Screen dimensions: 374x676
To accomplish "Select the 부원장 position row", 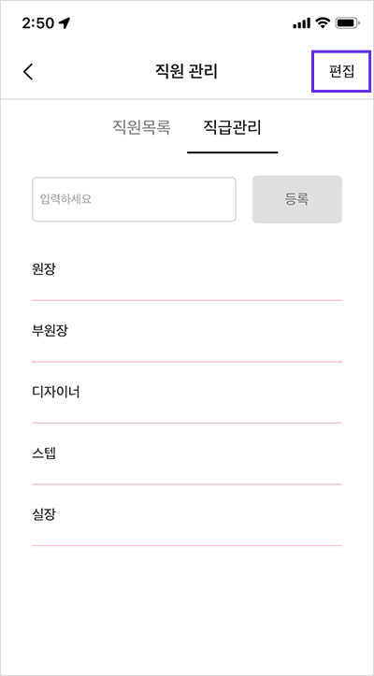I will point(187,332).
